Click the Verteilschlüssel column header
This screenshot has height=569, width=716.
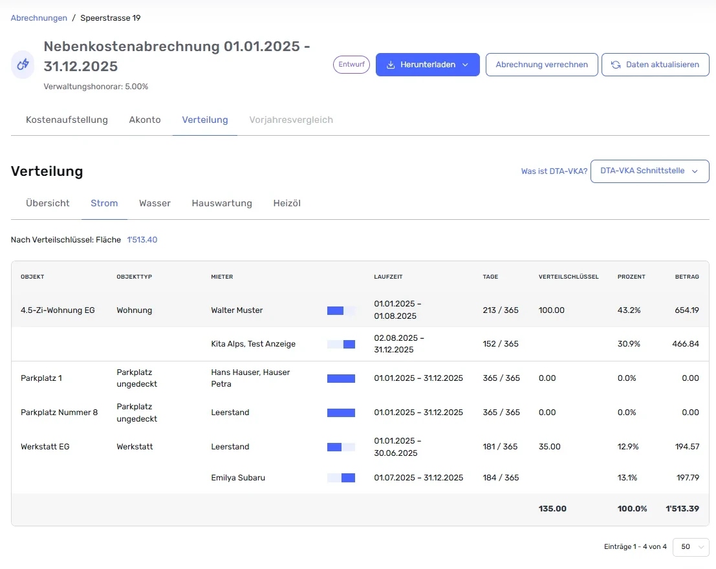click(569, 277)
